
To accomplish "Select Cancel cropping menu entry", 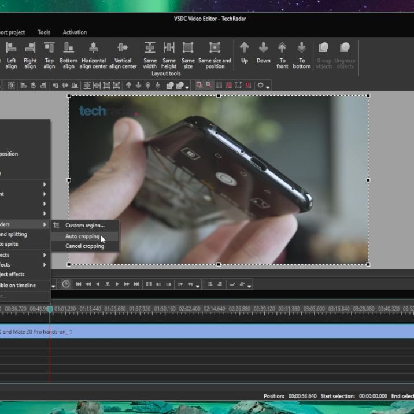I will coord(84,246).
